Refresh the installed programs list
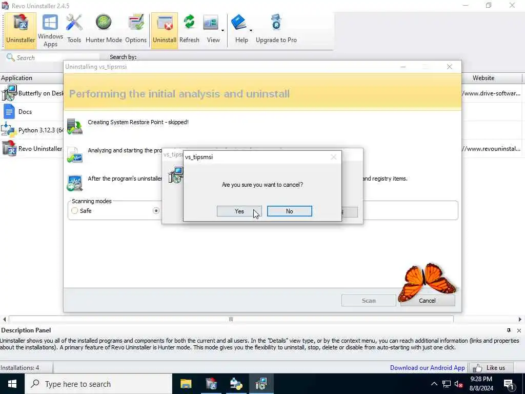This screenshot has height=394, width=525. pyautogui.click(x=189, y=31)
